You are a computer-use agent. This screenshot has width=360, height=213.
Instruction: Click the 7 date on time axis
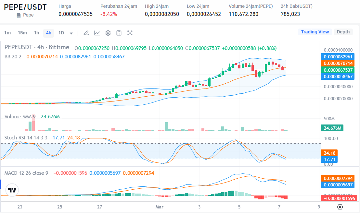pyautogui.click(x=279, y=207)
